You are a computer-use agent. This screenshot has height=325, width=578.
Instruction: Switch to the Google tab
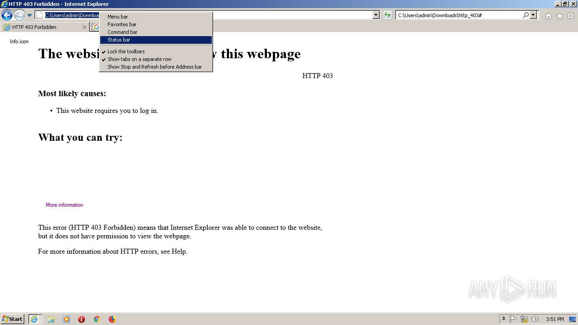pos(95,27)
